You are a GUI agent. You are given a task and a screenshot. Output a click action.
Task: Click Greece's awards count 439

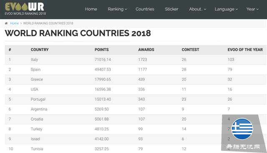point(141,79)
